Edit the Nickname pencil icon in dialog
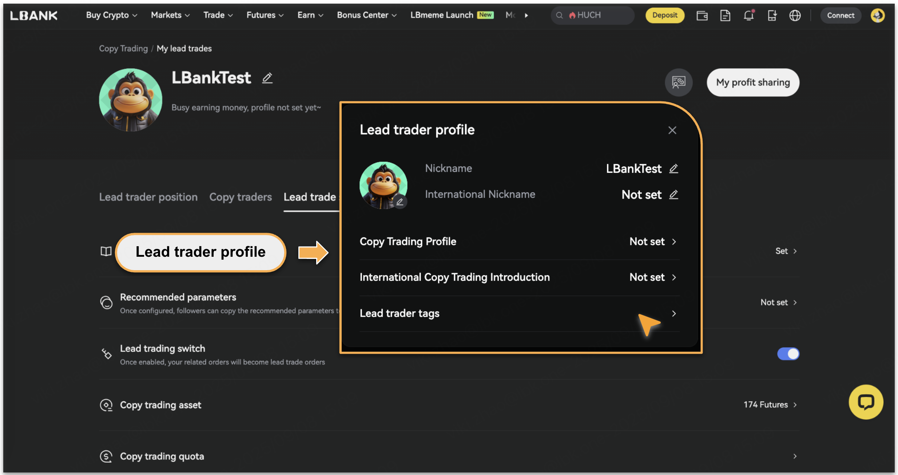Image resolution: width=898 pixels, height=475 pixels. pos(673,169)
